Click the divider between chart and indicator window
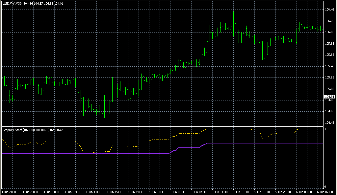Viewport: 337px width, 195px height. [x=161, y=126]
